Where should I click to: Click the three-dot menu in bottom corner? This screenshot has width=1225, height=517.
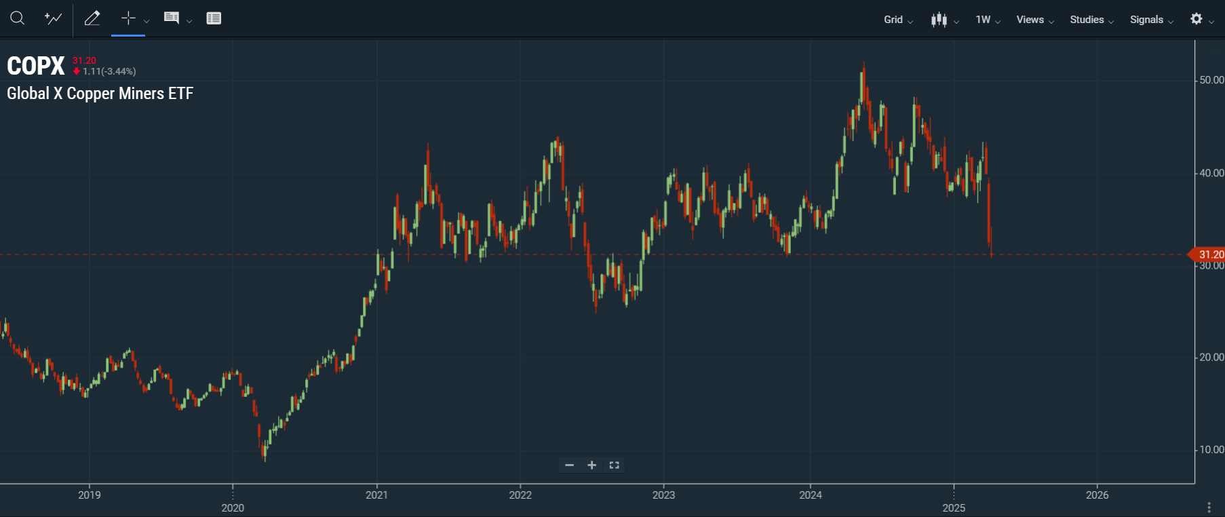pos(1209,508)
